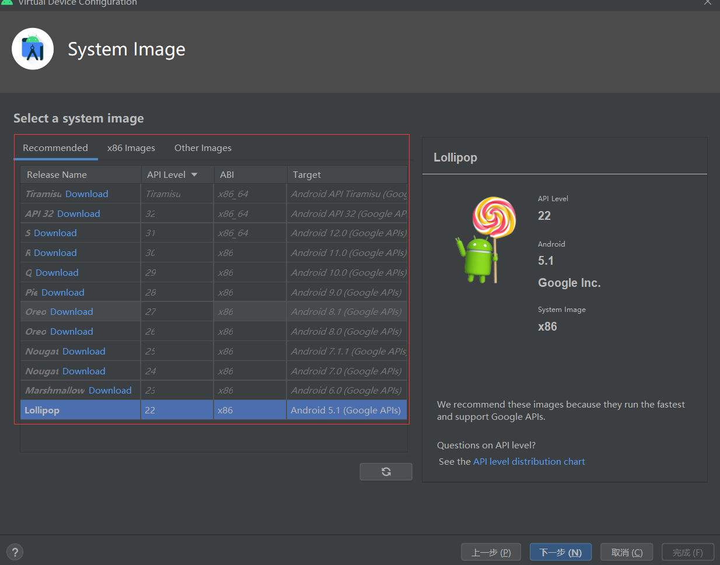Download the API 32 system image
720x565 pixels.
(x=79, y=213)
